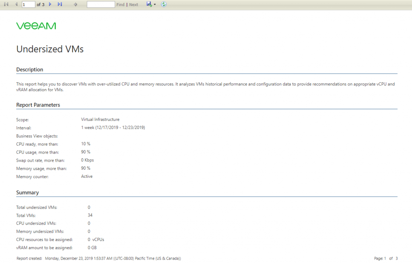Click the 'Memory counter:' label

(x=32, y=177)
